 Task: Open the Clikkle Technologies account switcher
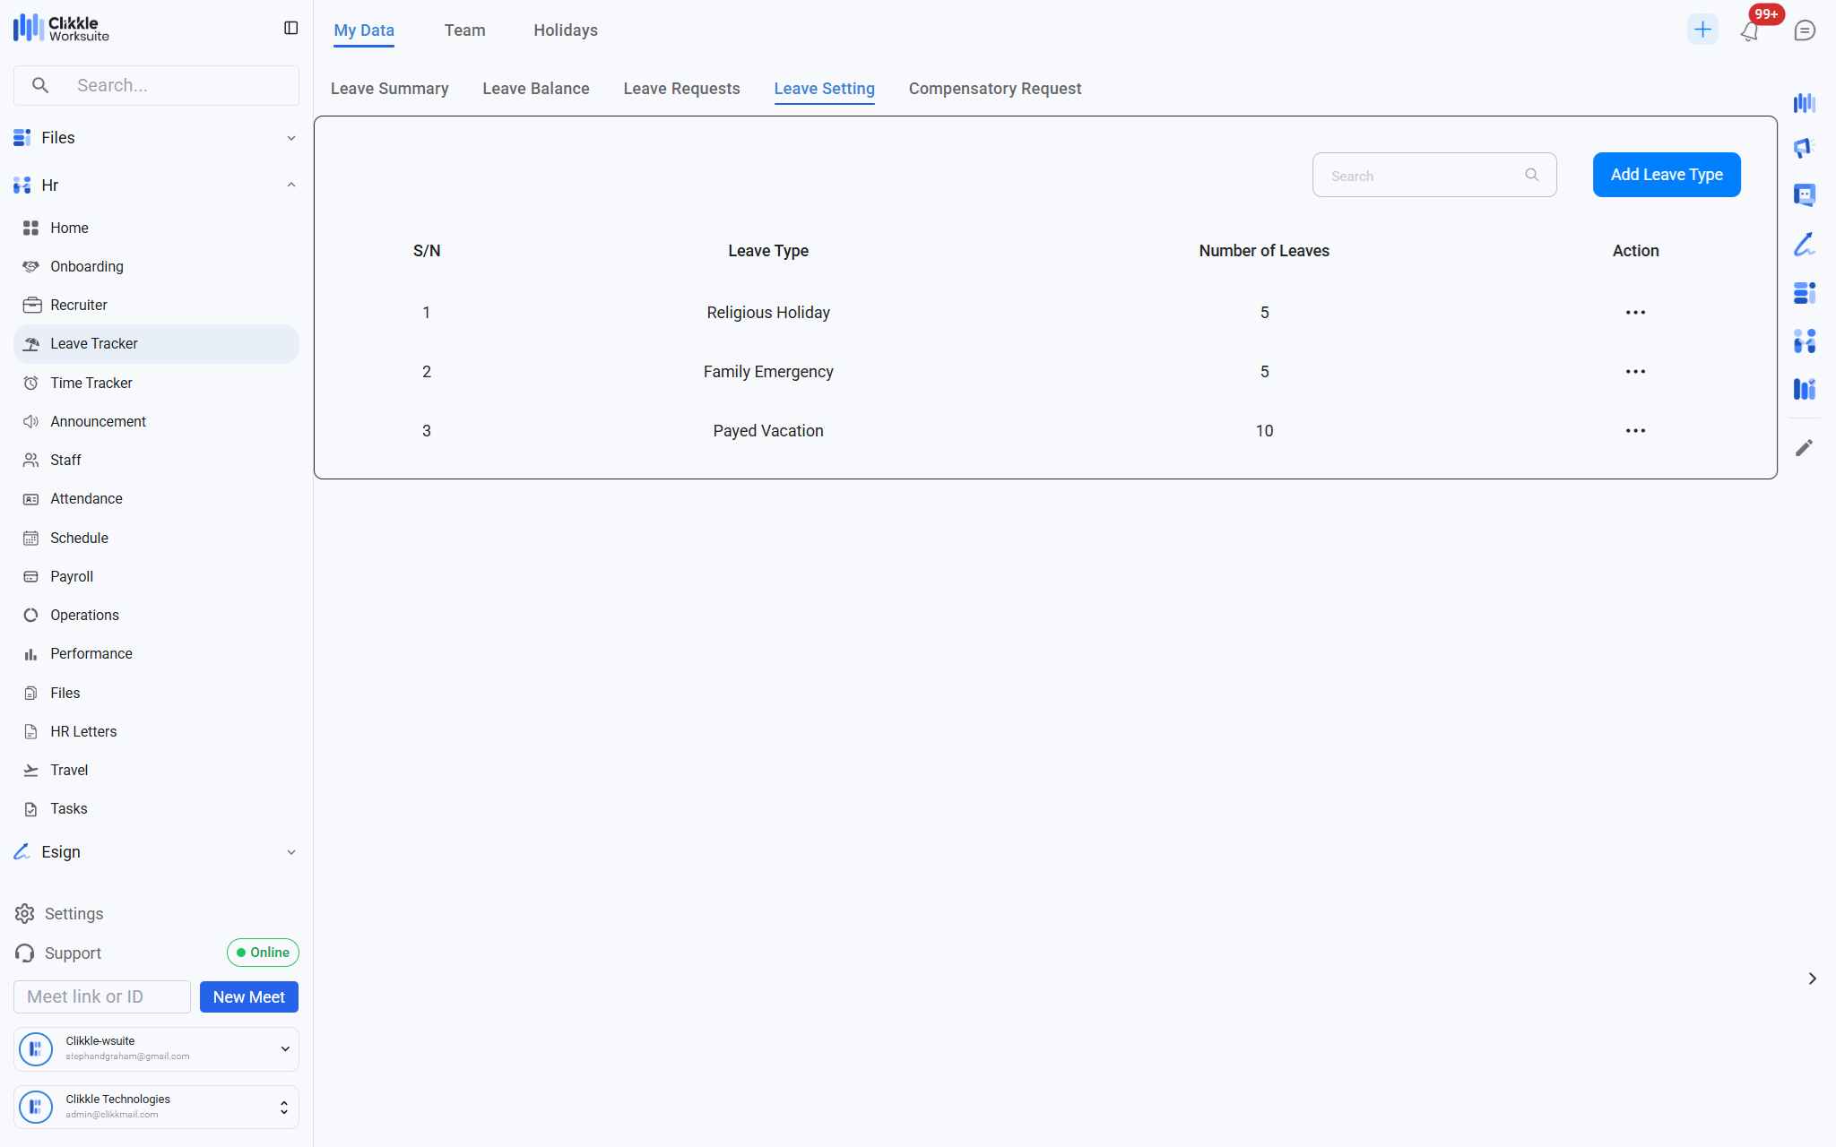pos(156,1107)
